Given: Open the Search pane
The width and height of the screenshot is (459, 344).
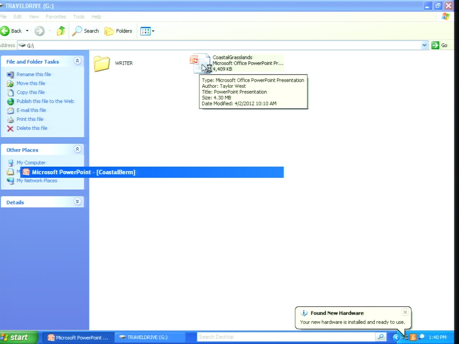Looking at the screenshot, I should [x=86, y=31].
